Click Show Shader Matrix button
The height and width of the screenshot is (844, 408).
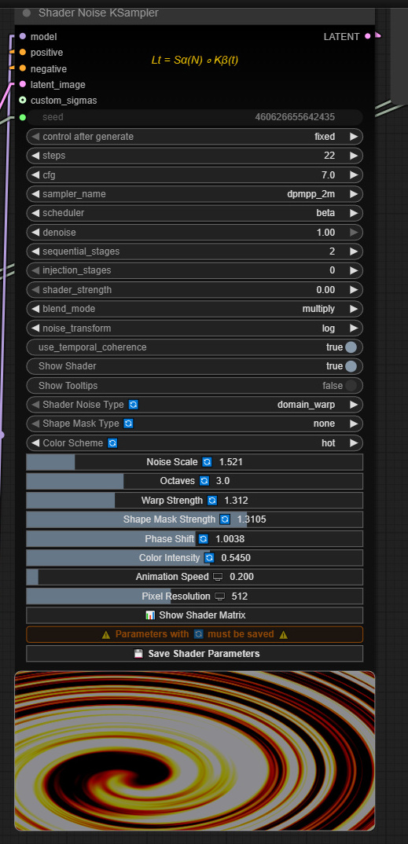coord(194,615)
